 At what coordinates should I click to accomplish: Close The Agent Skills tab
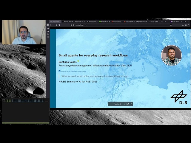(x=72, y=22)
